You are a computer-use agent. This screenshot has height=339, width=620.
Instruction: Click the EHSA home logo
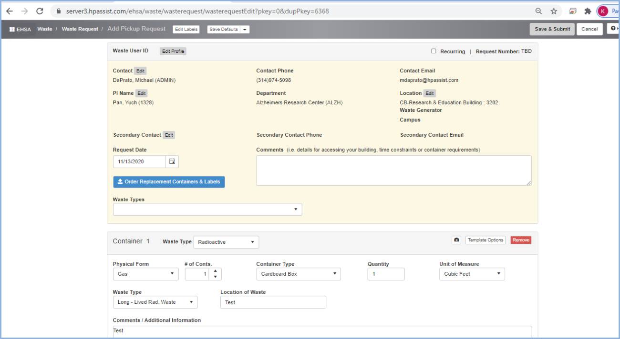pyautogui.click(x=20, y=29)
